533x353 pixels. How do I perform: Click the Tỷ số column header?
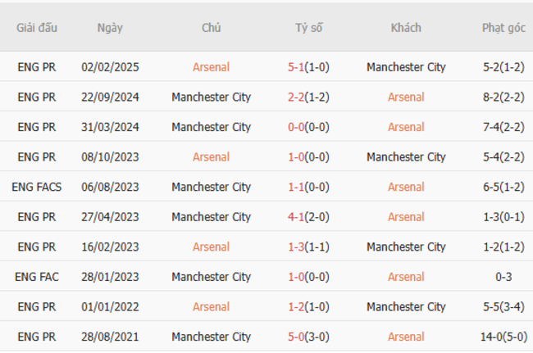coord(309,28)
